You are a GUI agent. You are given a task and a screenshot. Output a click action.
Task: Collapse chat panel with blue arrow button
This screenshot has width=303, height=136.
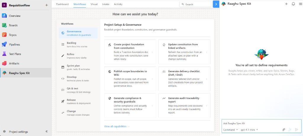coord(216,4)
